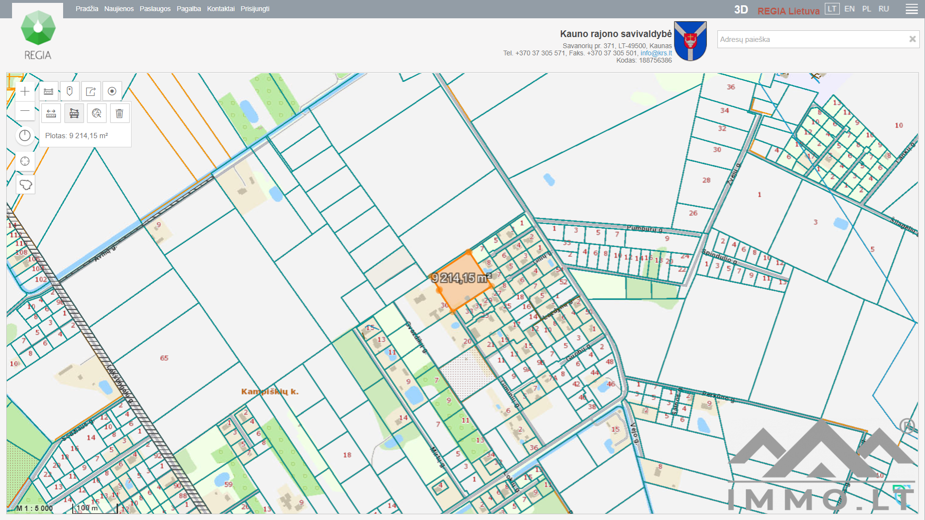Click the Plotas 9 214,15 m² result
This screenshot has height=520, width=925.
[77, 136]
